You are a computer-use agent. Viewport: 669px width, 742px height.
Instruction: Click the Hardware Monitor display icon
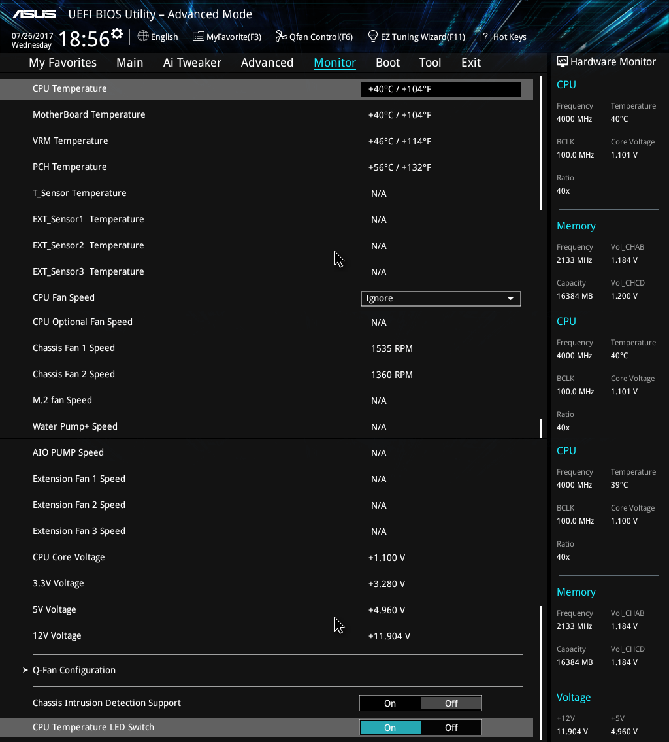coord(562,61)
